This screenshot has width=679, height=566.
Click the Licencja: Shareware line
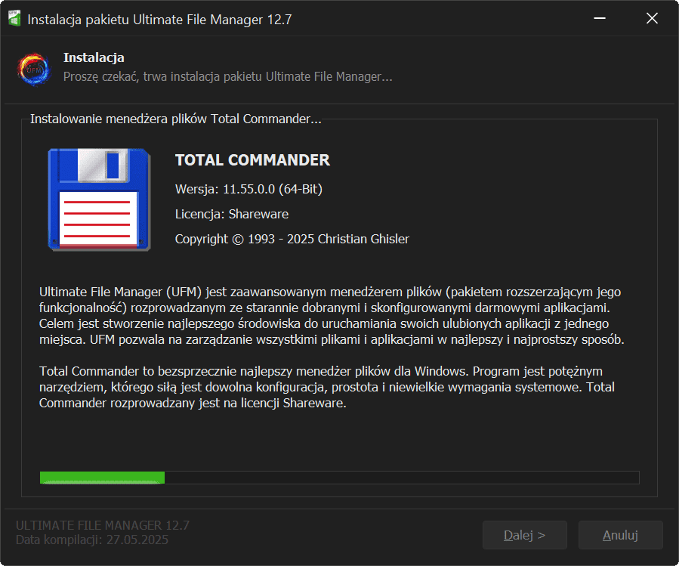tap(231, 214)
